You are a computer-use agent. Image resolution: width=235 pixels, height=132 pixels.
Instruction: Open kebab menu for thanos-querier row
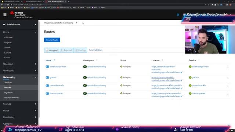coord(228,94)
